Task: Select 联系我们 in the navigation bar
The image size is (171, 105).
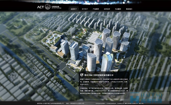Action: (x=129, y=9)
